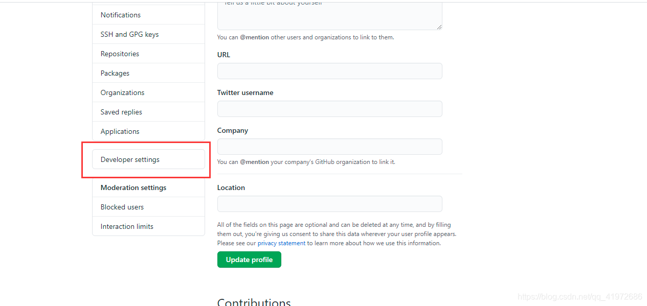
Task: Click the Update profile button
Action: pos(249,259)
